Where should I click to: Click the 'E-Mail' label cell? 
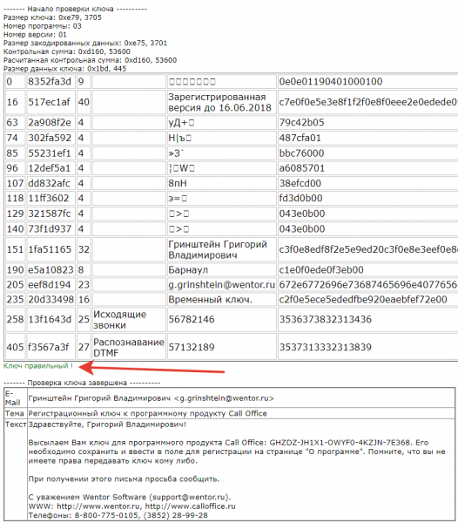(x=16, y=398)
